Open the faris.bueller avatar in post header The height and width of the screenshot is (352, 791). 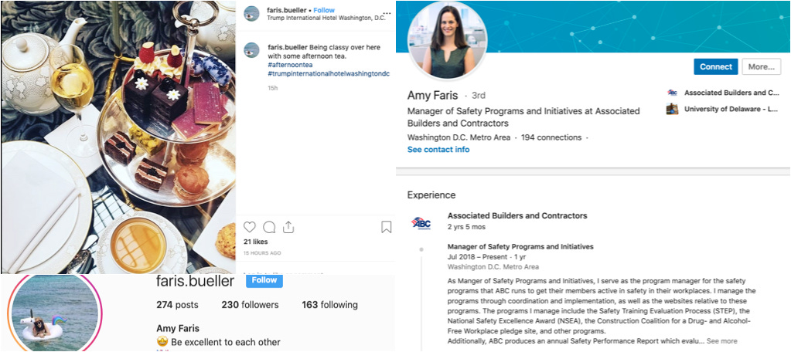point(251,14)
